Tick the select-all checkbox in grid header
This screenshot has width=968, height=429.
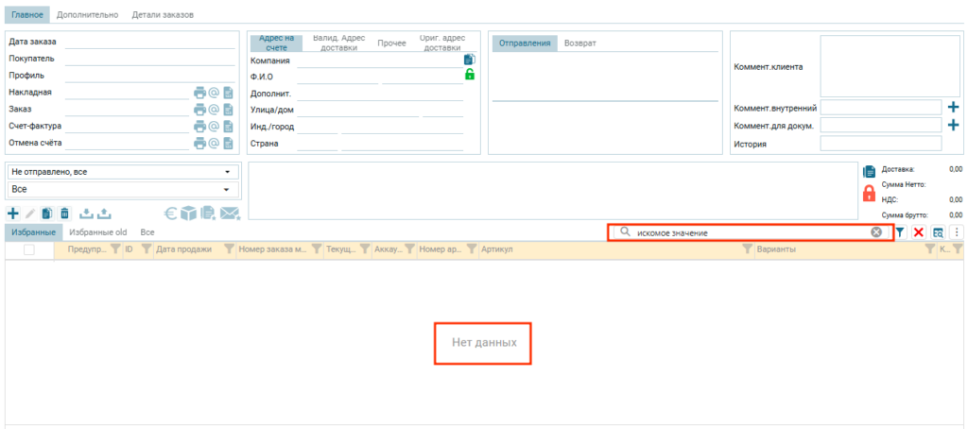(29, 249)
